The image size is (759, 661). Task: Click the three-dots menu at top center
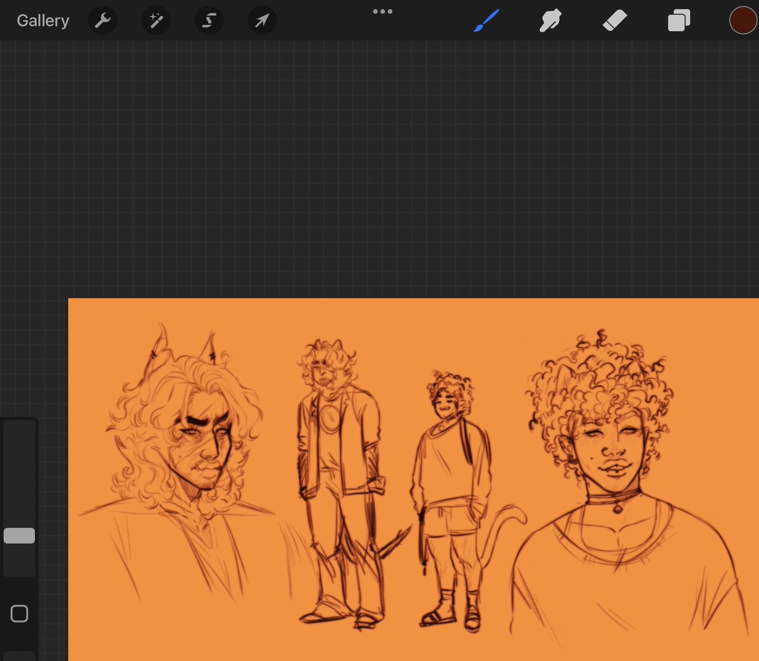point(383,11)
